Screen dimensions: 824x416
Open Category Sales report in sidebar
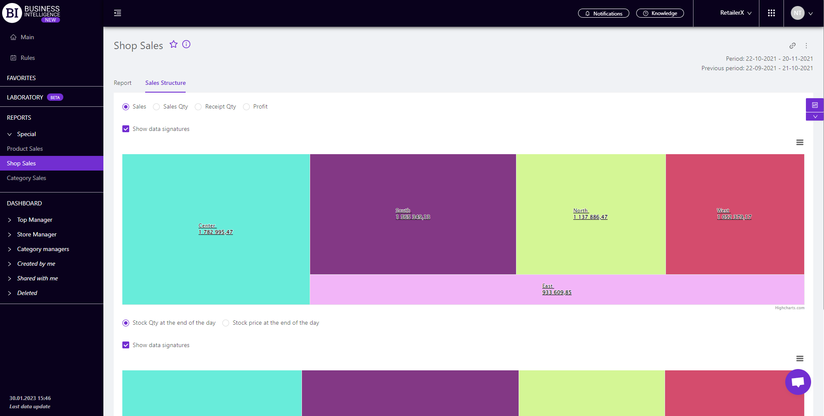pos(26,178)
